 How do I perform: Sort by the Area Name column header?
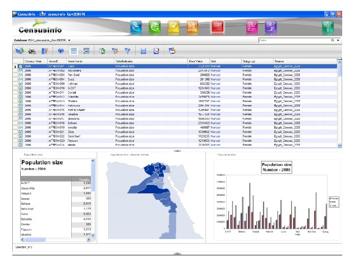90,61
